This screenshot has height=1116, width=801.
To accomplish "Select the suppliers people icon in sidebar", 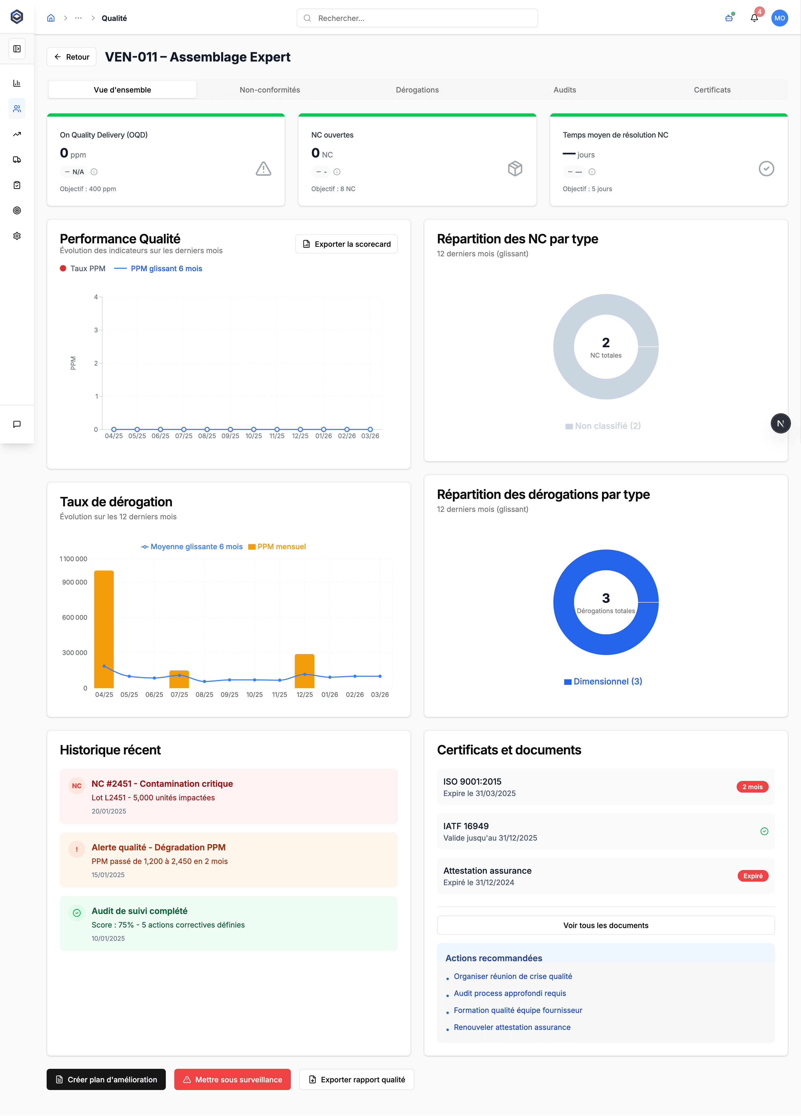I will point(17,109).
